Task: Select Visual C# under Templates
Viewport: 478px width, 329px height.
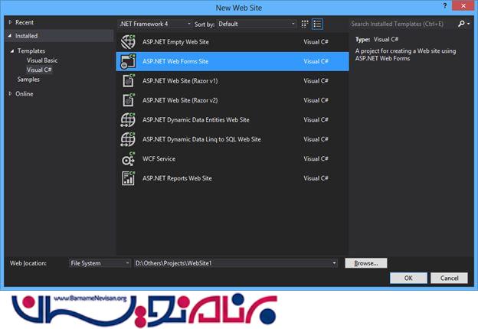Action: [39, 70]
